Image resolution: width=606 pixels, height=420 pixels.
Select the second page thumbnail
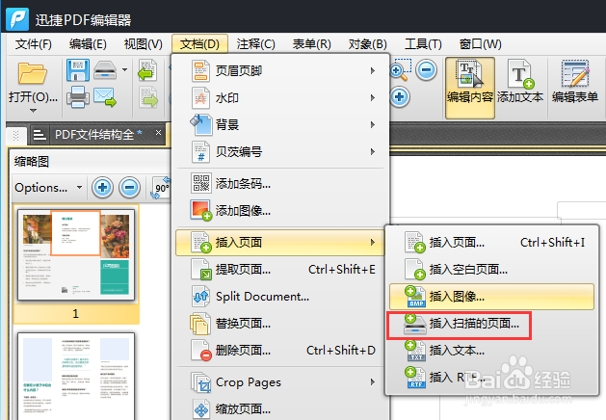click(x=76, y=377)
